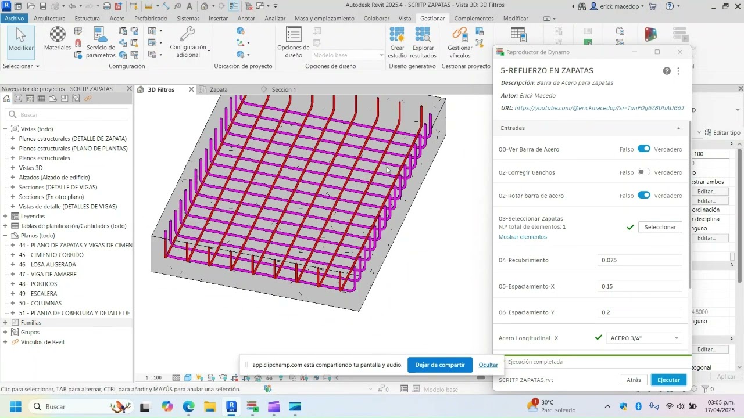Open the YouTube URL link
Viewport: 744px width, 418px height.
[x=599, y=108]
